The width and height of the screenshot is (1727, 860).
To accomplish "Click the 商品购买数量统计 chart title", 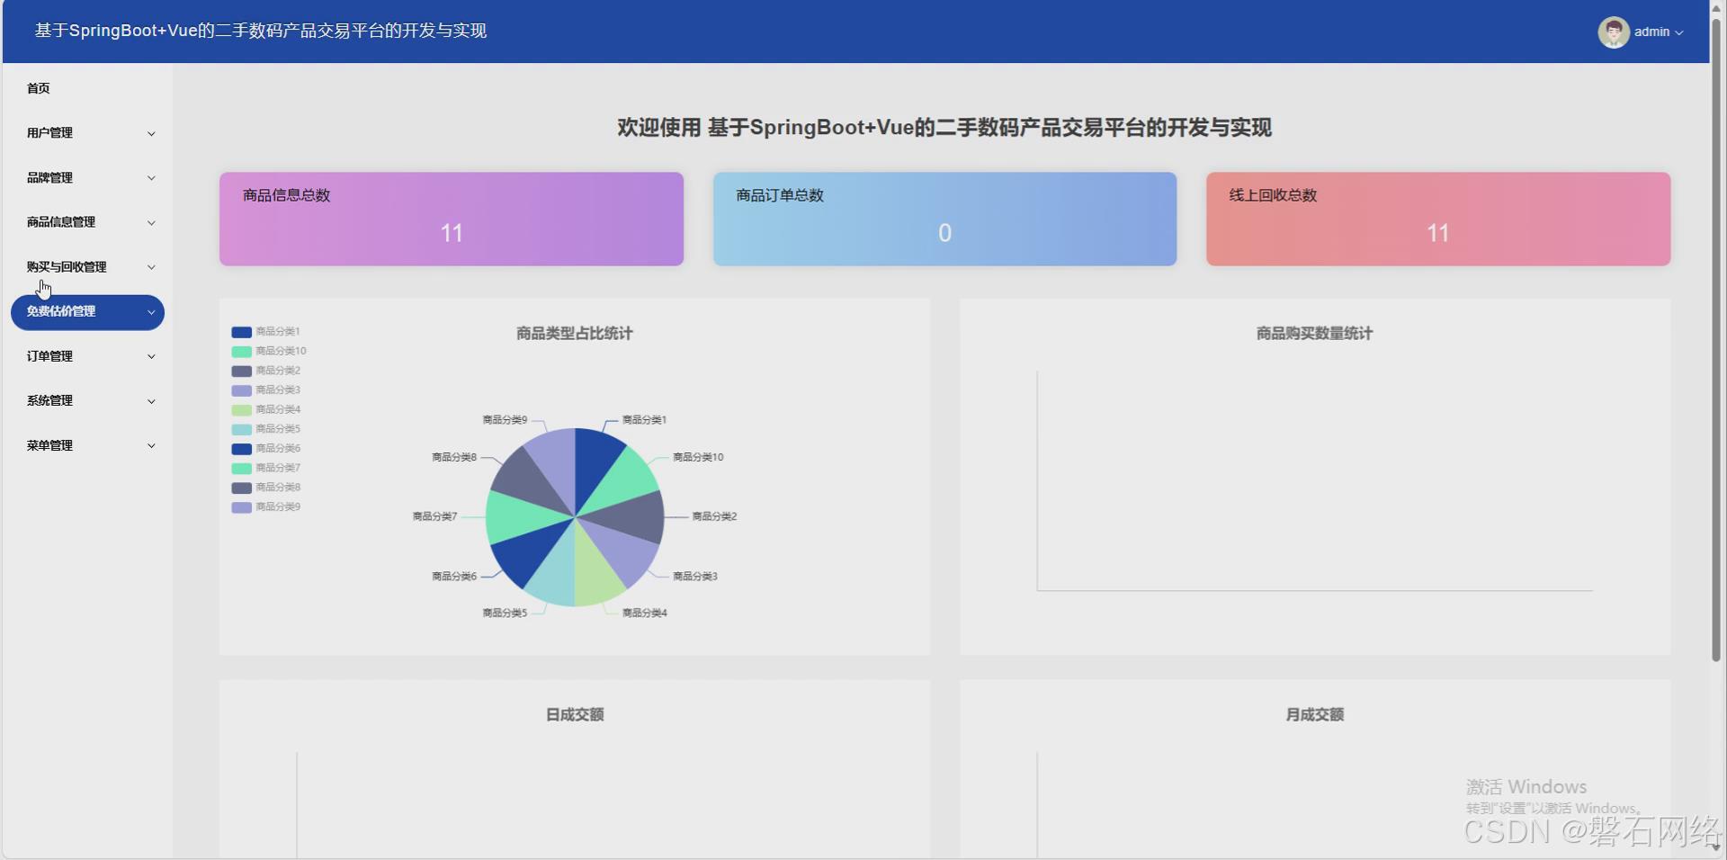I will click(x=1314, y=334).
